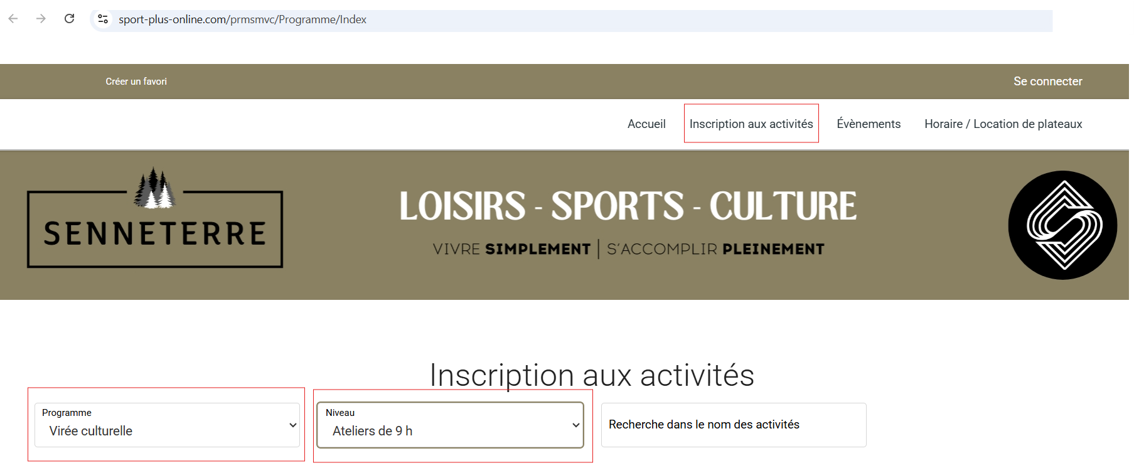
Task: Open the site information icon beside URL
Action: pos(103,19)
